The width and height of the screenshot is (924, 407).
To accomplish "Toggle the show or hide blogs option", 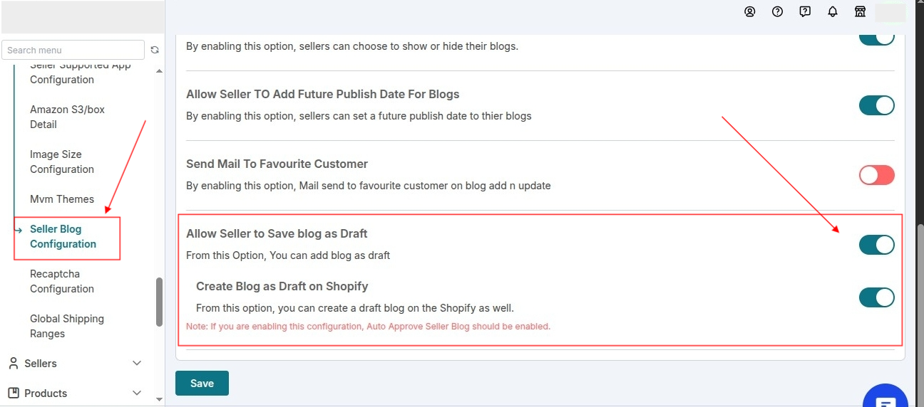I will point(876,40).
